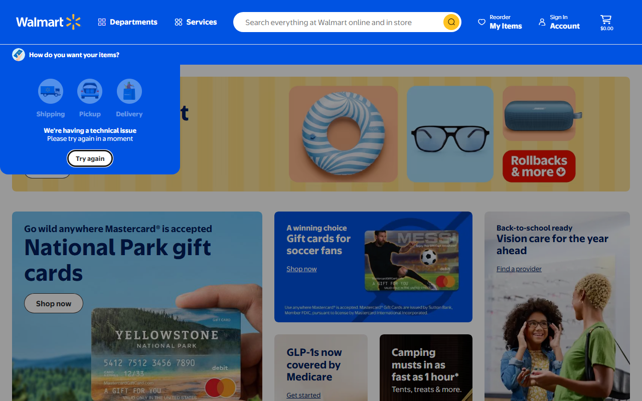Click 'Gift cards for soccer fans' heading
Image resolution: width=642 pixels, height=401 pixels.
(x=318, y=245)
